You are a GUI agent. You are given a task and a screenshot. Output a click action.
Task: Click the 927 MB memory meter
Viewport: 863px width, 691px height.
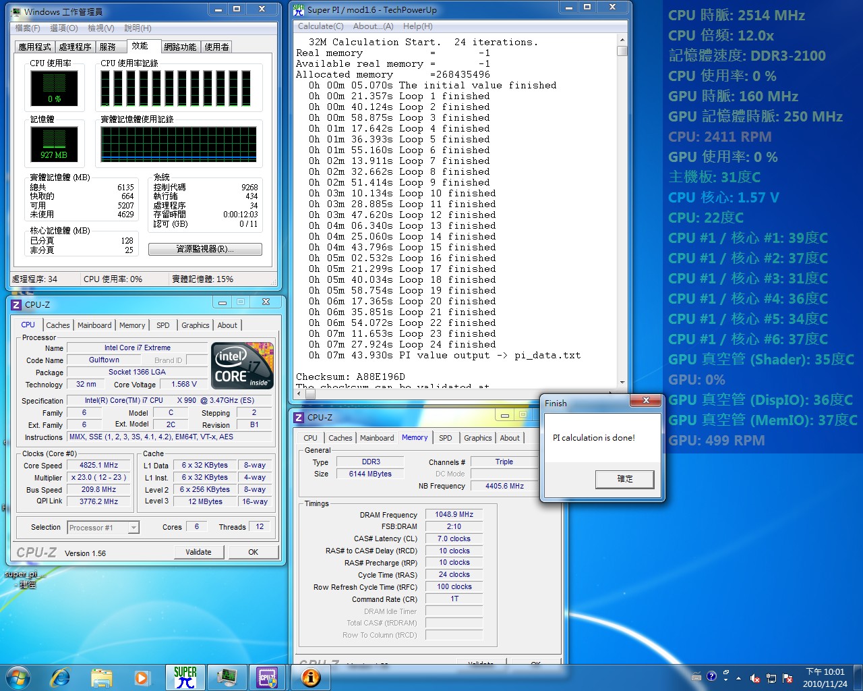pos(54,144)
